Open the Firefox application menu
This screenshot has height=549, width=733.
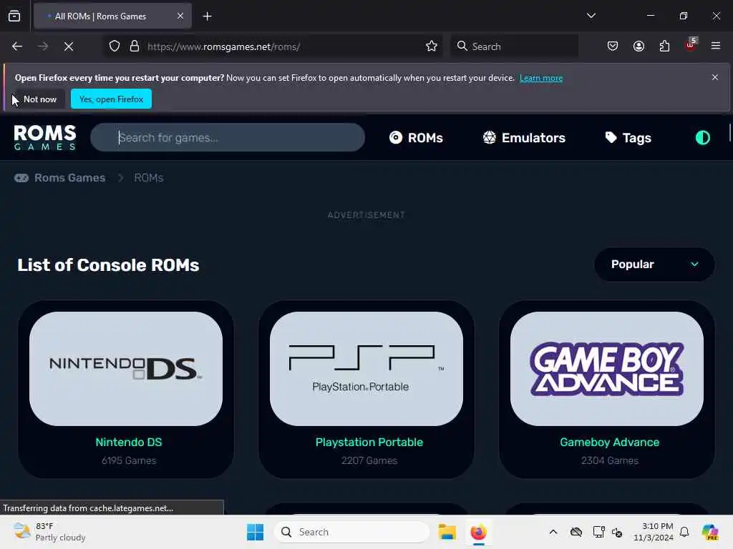pyautogui.click(x=716, y=46)
